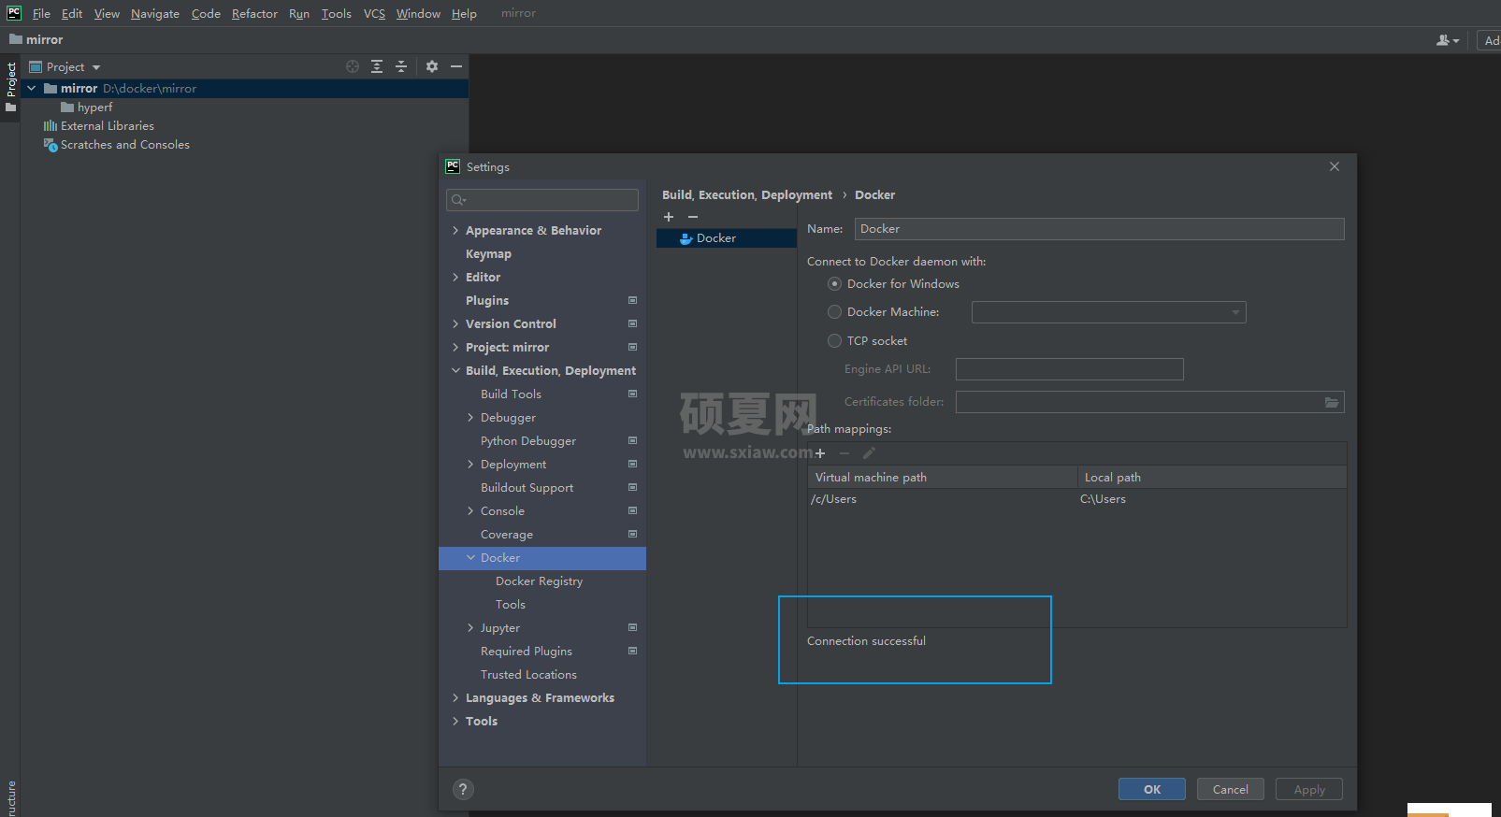
Task: Open the Tools menu
Action: tap(337, 14)
